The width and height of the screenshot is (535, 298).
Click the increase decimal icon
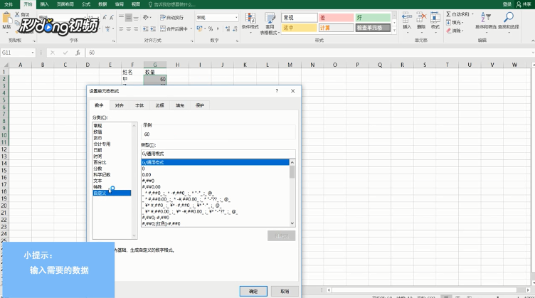228,29
